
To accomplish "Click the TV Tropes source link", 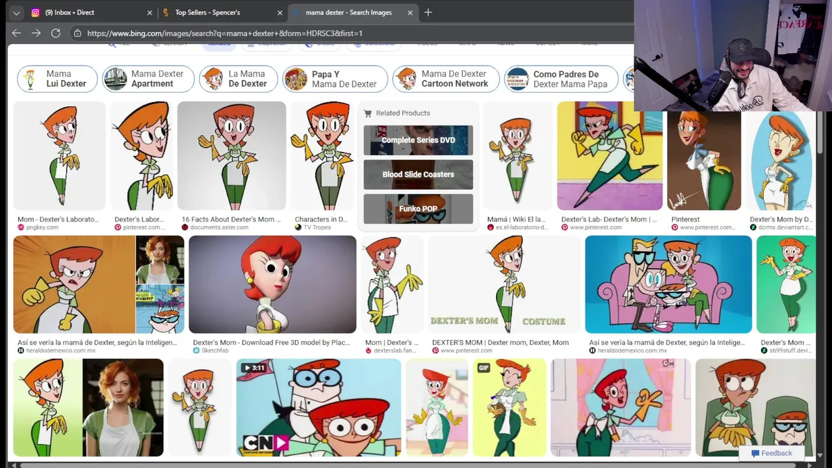I will 318,227.
